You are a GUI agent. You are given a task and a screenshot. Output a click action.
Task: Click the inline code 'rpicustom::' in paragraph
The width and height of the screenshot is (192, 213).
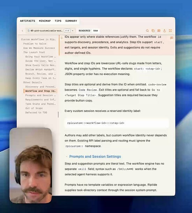(x=74, y=146)
